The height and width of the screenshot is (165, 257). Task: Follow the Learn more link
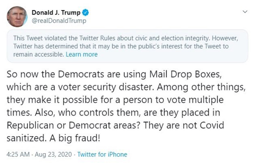pyautogui.click(x=81, y=54)
